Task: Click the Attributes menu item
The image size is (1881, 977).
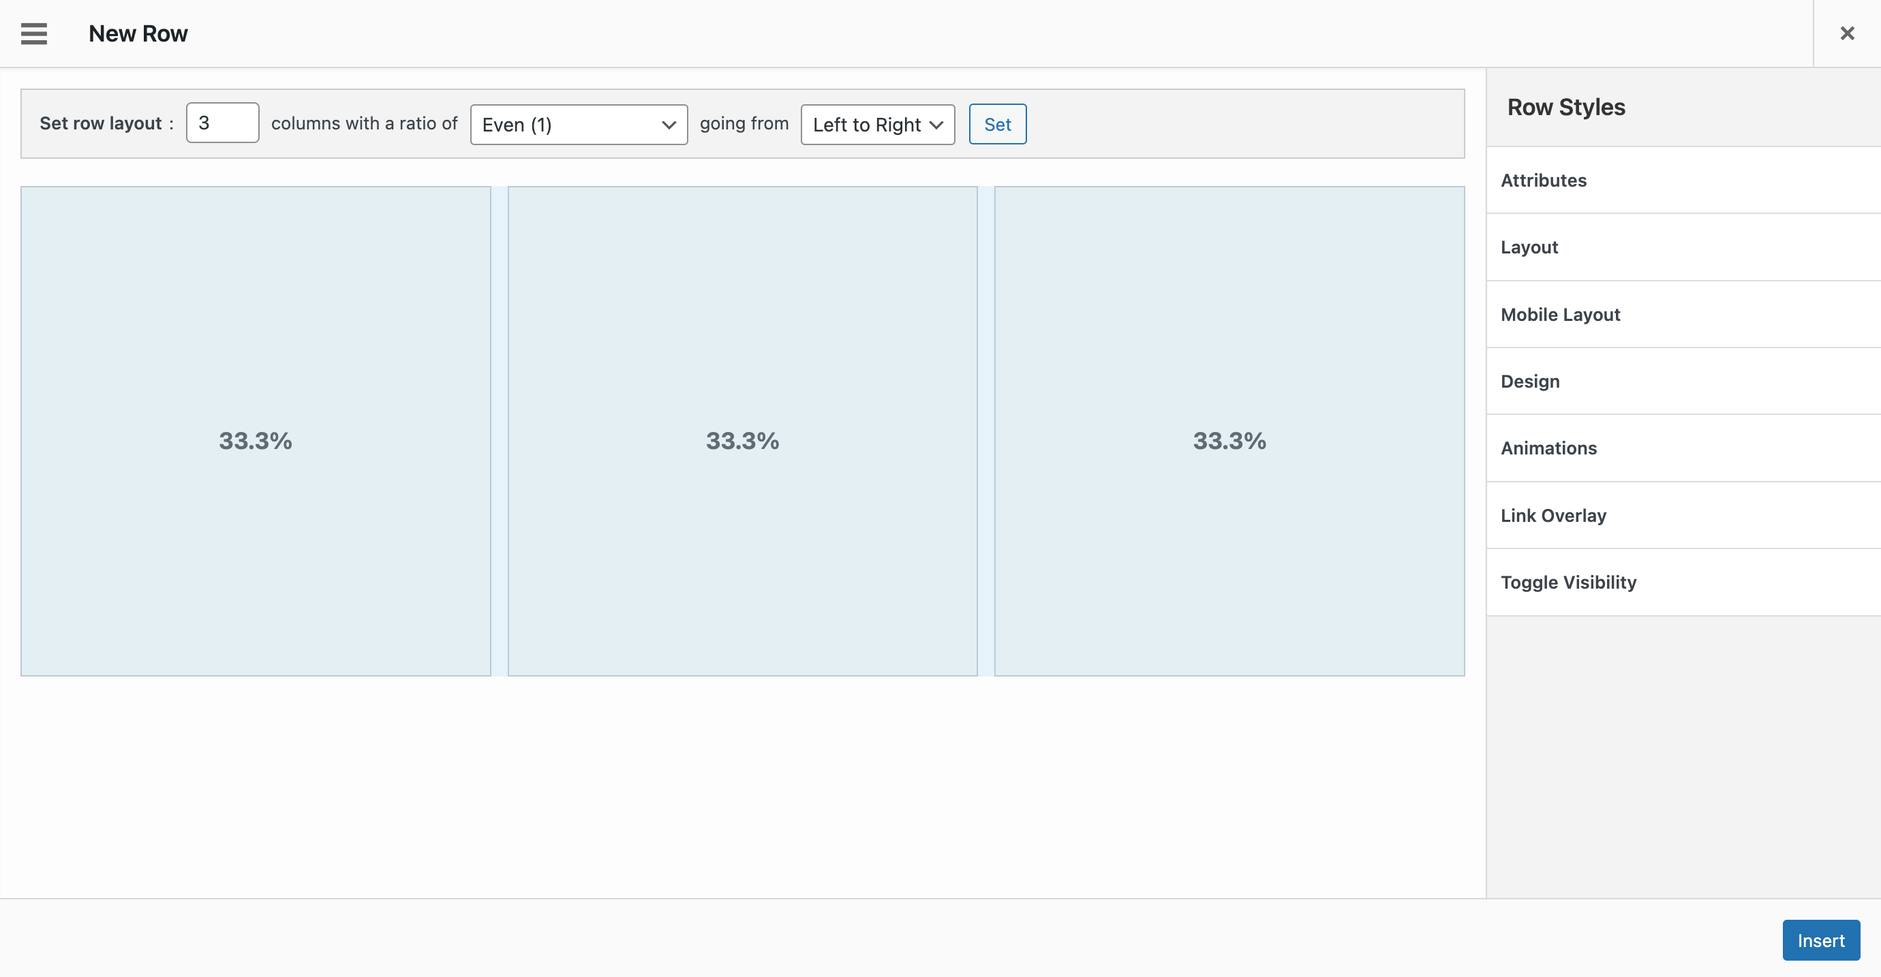Action: tap(1542, 181)
